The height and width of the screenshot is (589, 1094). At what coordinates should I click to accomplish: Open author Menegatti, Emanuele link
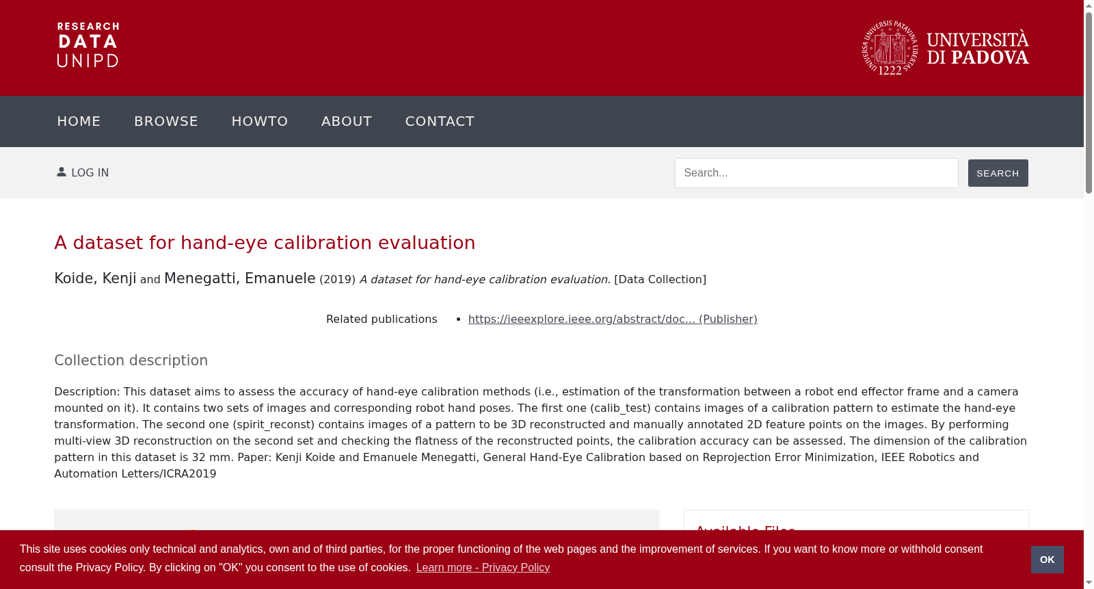[240, 278]
